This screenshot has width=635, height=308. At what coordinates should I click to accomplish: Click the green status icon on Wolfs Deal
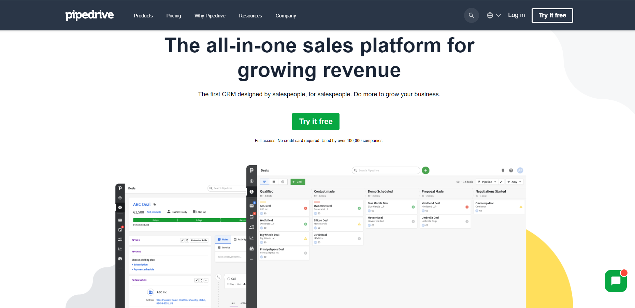pyautogui.click(x=305, y=224)
